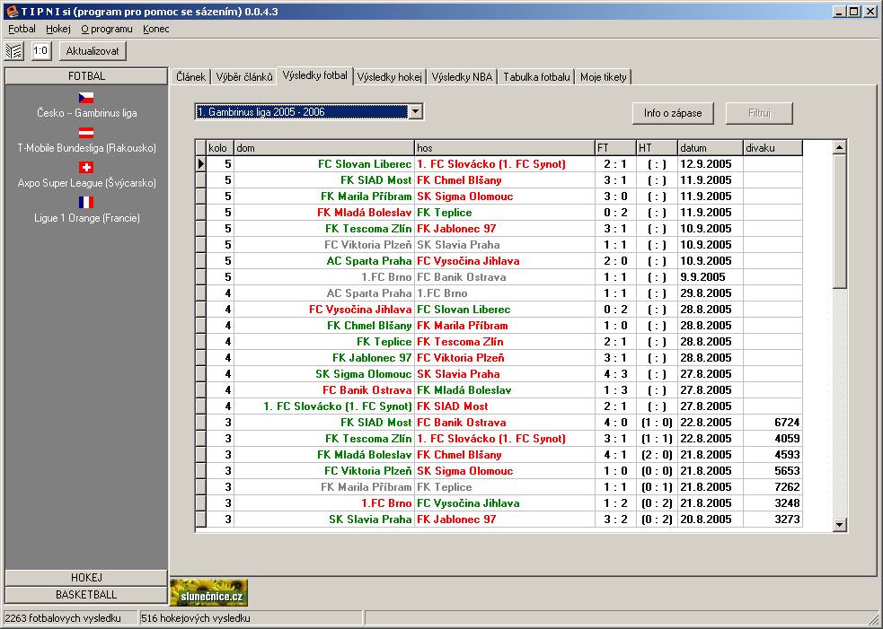
Task: Click the FOTBAL panel header
Action: [x=86, y=76]
